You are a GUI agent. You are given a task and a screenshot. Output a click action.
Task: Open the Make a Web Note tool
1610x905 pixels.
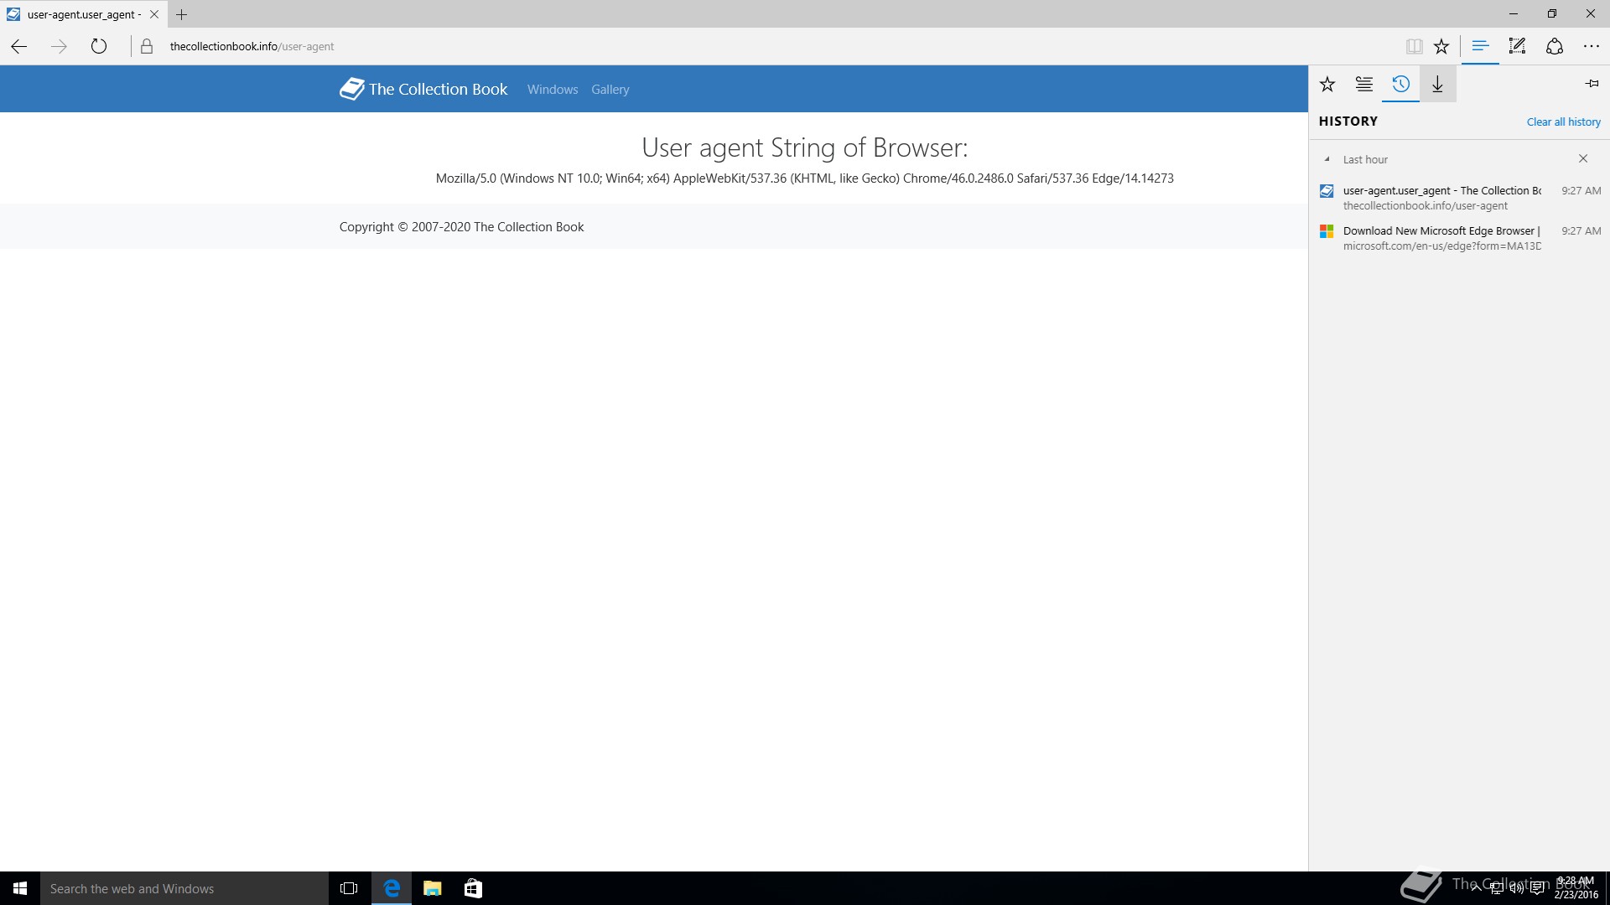click(x=1517, y=46)
